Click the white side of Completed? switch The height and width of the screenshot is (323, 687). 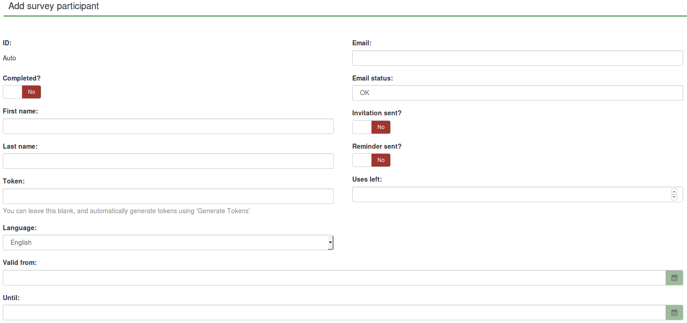tap(12, 92)
